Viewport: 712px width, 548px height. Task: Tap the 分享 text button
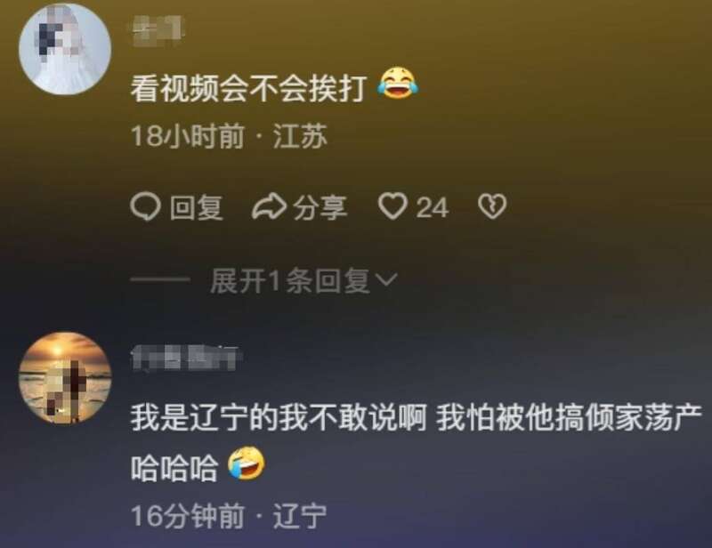(x=320, y=208)
